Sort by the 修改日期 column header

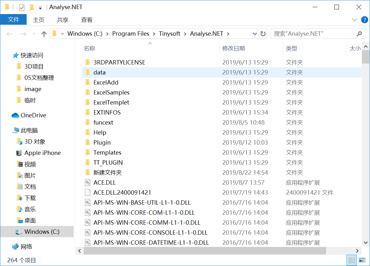pos(234,48)
